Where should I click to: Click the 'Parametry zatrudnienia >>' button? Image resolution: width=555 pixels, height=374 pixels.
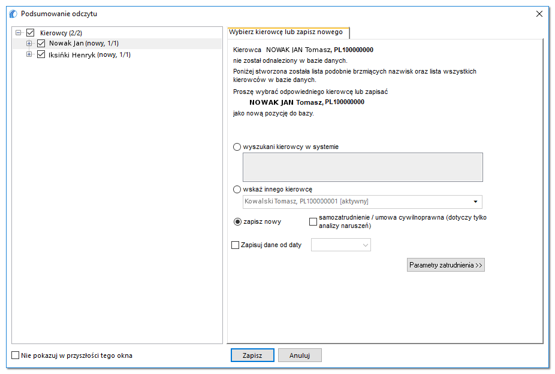coord(446,265)
